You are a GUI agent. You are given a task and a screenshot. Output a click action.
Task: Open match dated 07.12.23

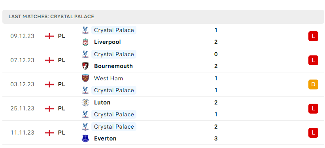pos(163,60)
